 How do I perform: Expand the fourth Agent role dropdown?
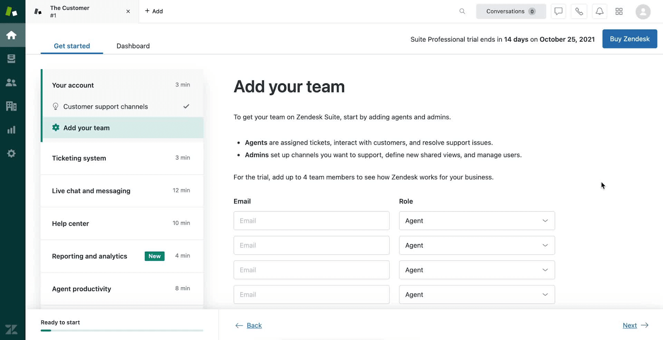click(x=477, y=294)
